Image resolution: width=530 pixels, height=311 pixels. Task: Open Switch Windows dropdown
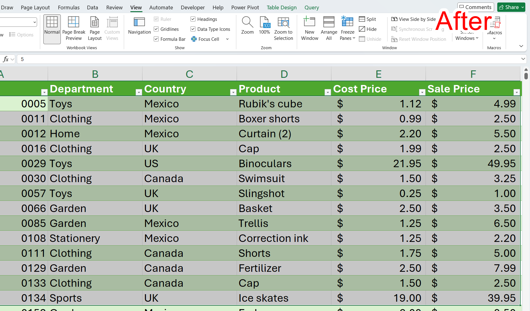click(467, 35)
